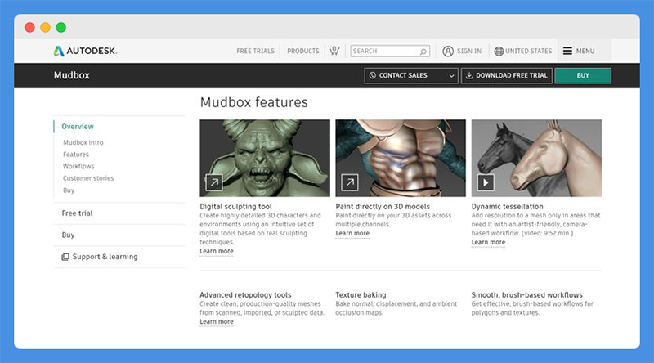Screen dimensions: 654x363
Task: Click Buy under Overview submenu
Action: (x=69, y=190)
